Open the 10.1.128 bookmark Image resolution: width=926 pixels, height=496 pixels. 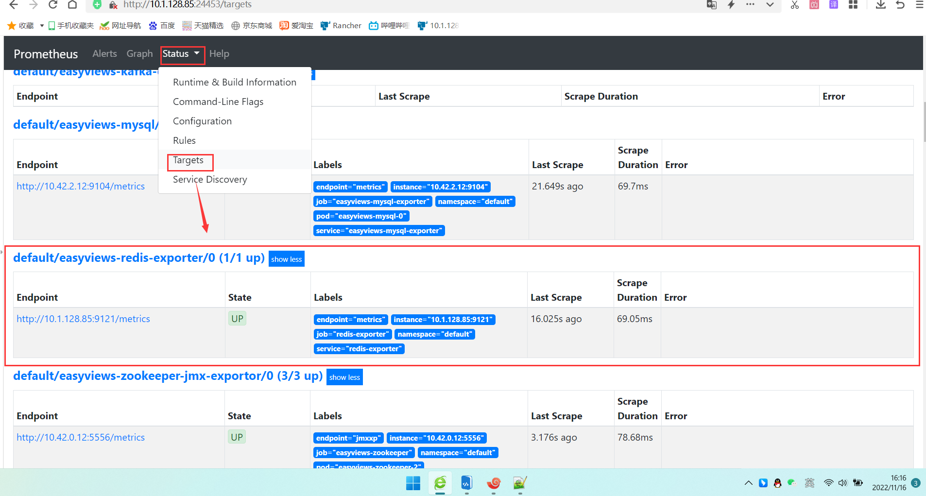click(x=438, y=26)
